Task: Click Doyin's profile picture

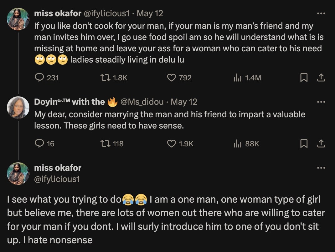Action: (x=18, y=108)
